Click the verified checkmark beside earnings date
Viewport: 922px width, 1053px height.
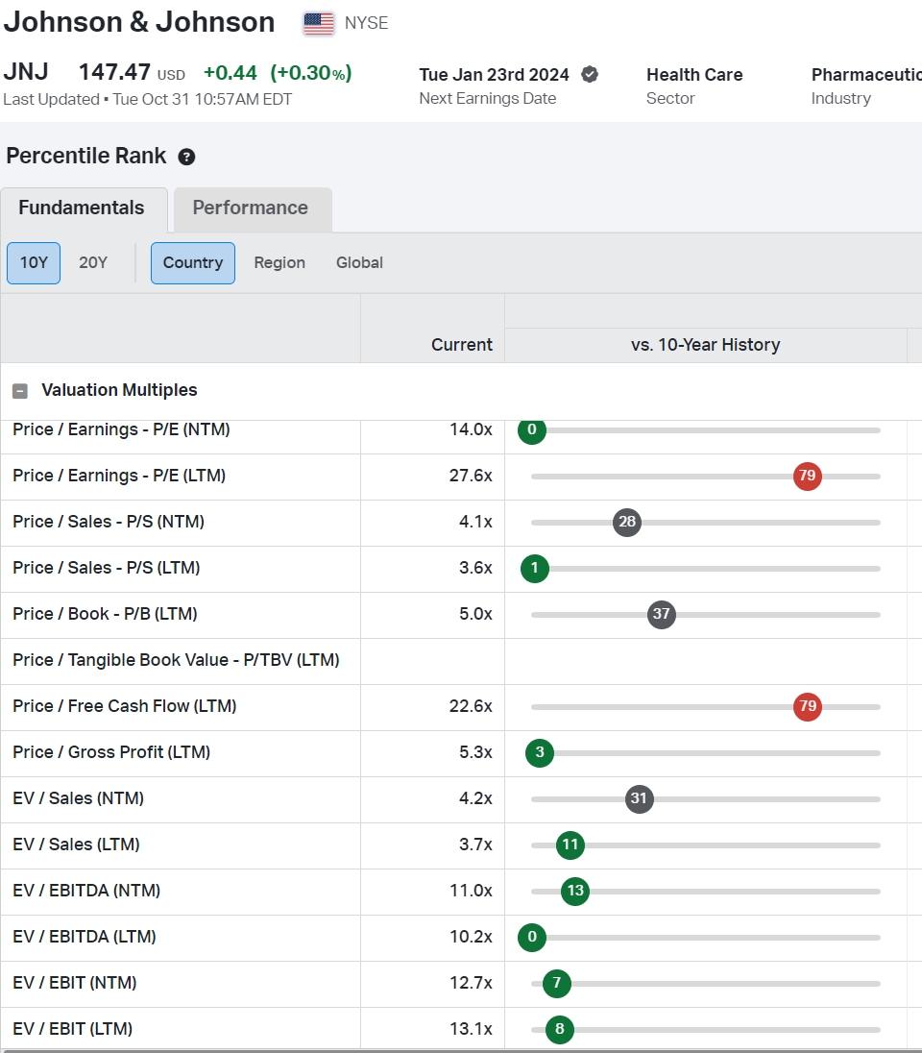(590, 75)
